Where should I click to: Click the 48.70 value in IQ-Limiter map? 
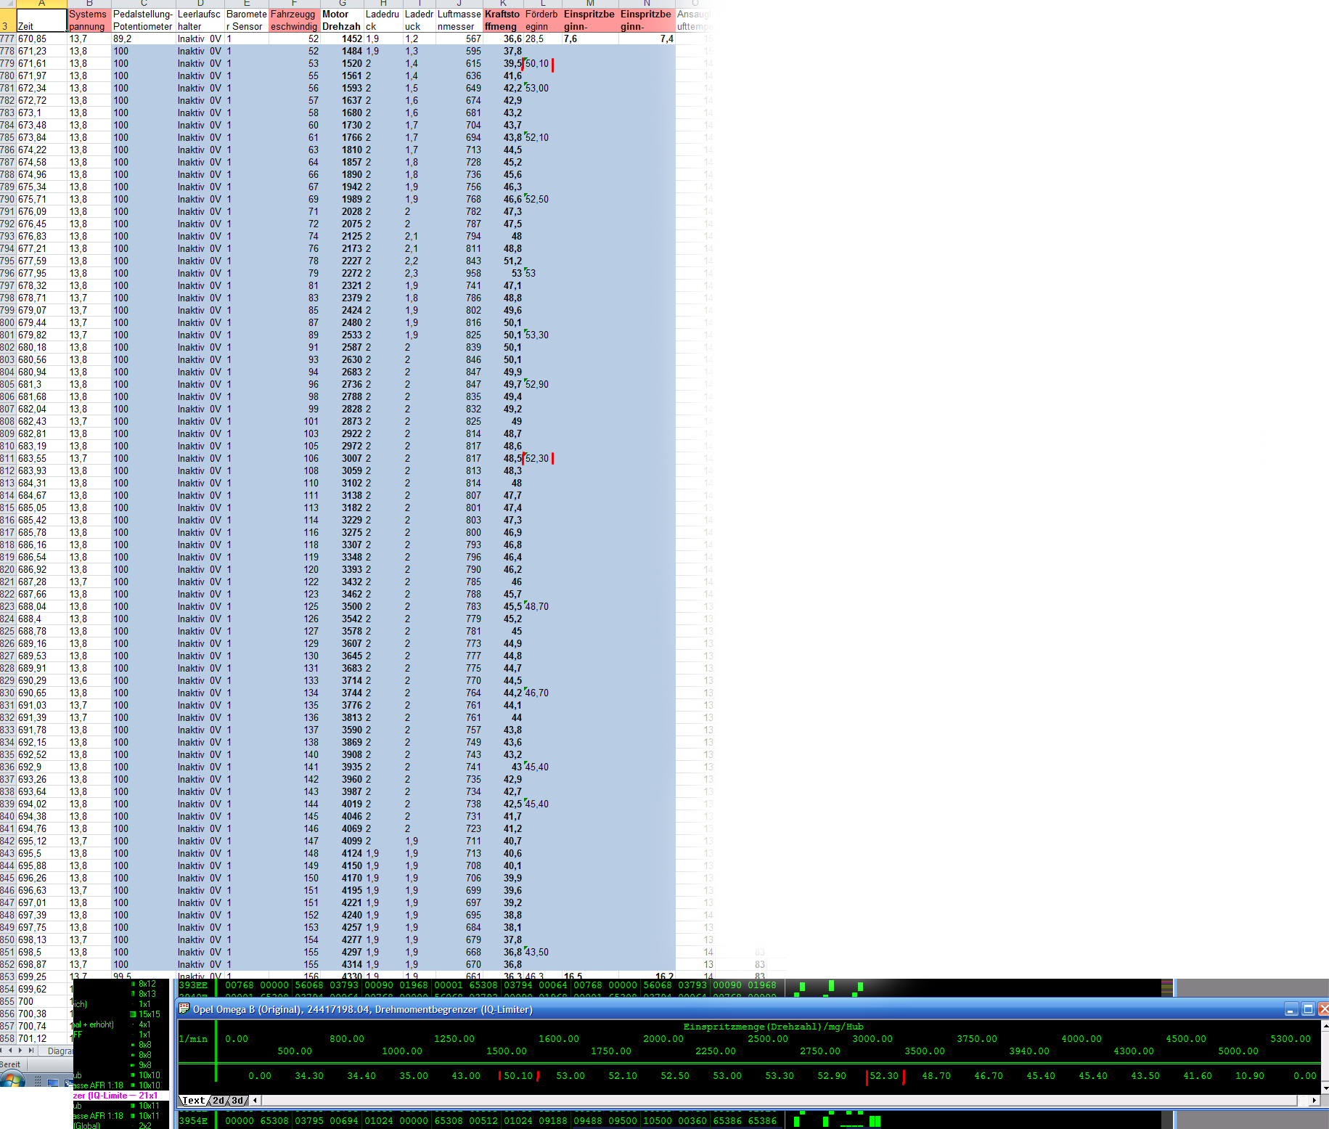(936, 1076)
